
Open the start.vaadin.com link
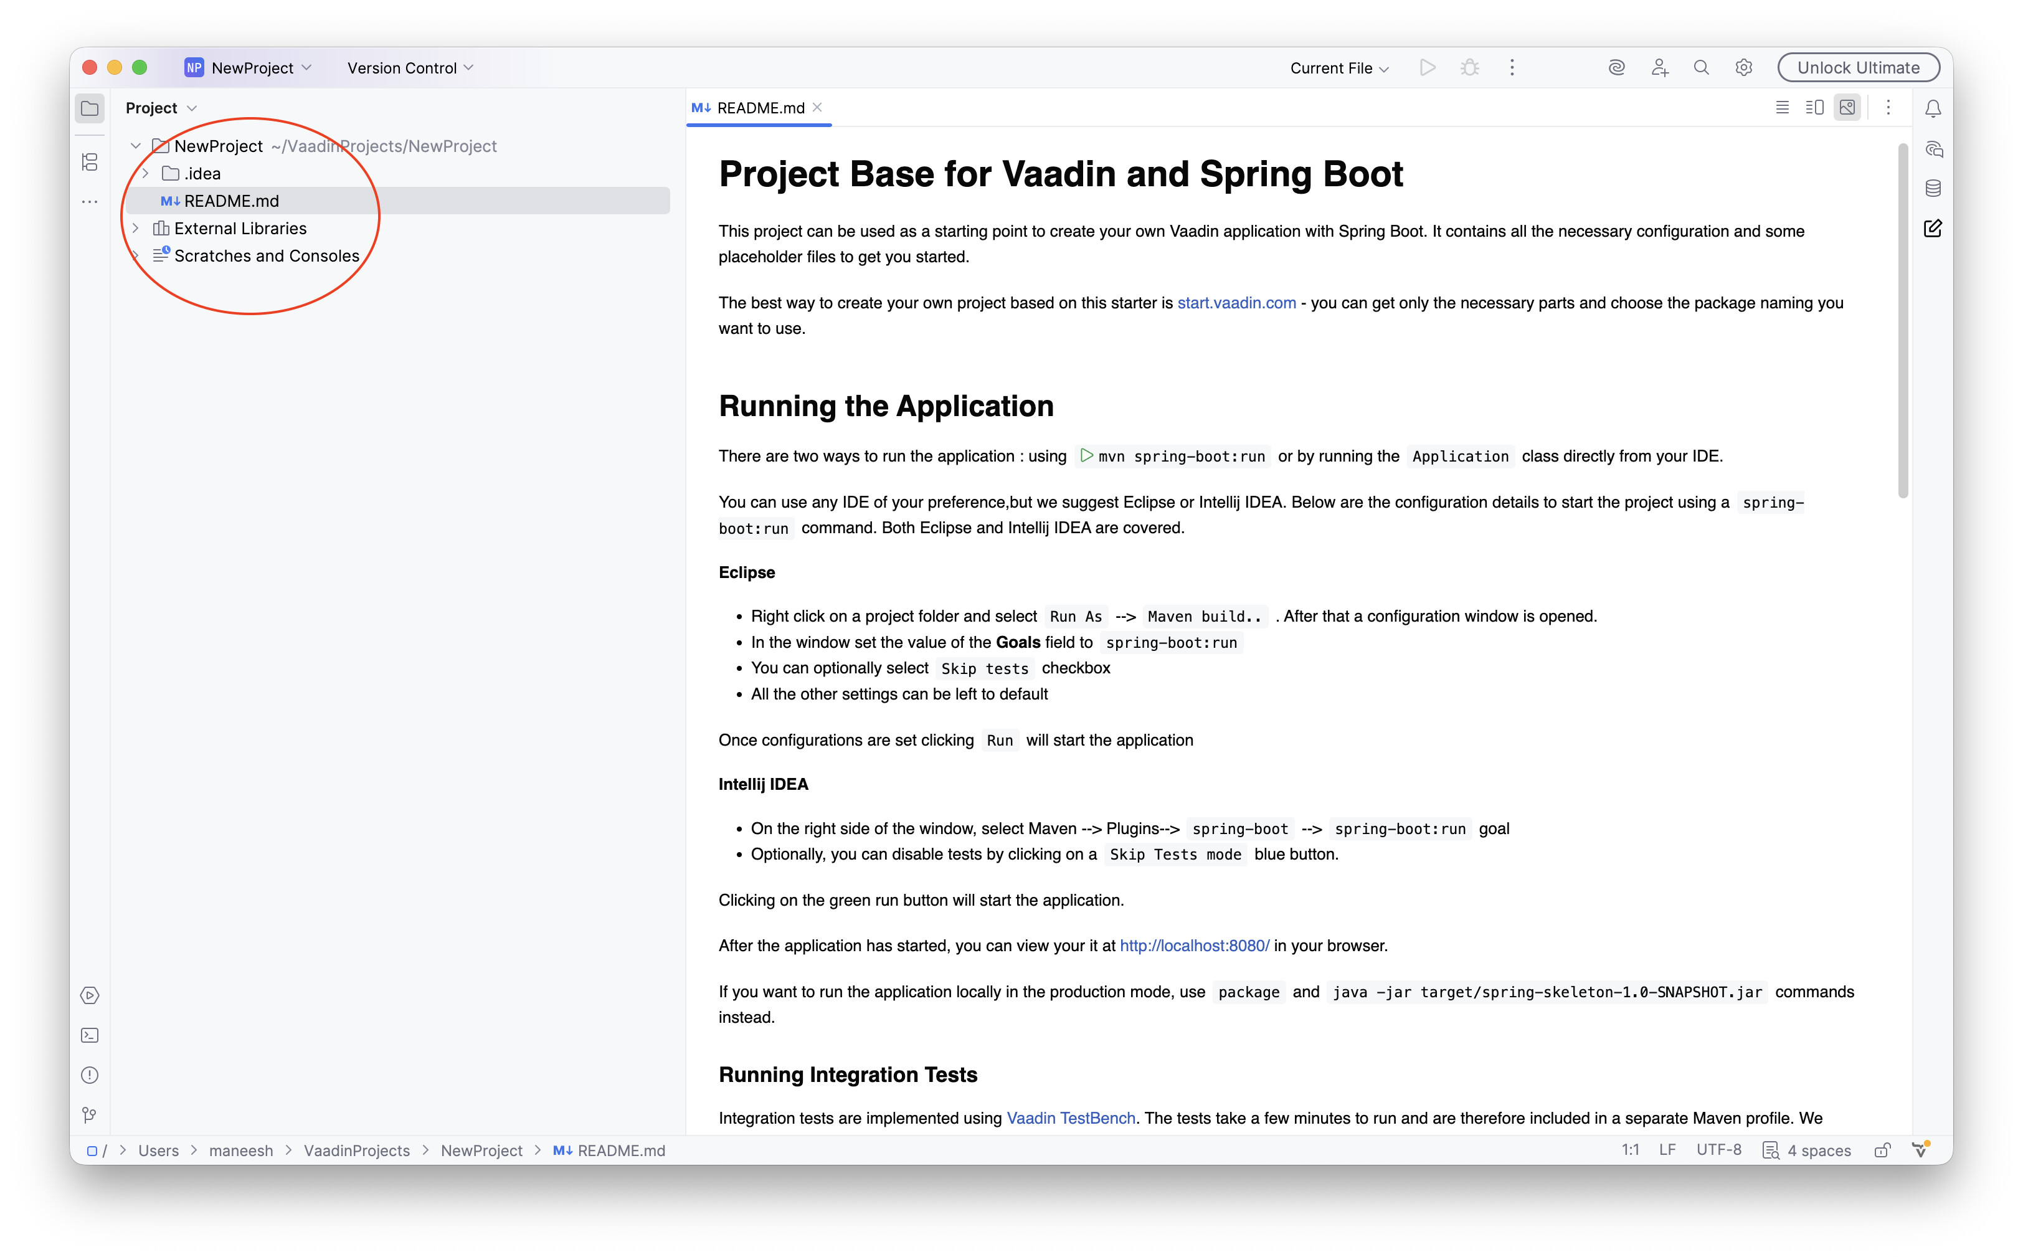coord(1236,303)
